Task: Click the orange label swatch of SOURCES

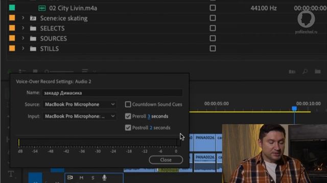Action: click(12, 38)
